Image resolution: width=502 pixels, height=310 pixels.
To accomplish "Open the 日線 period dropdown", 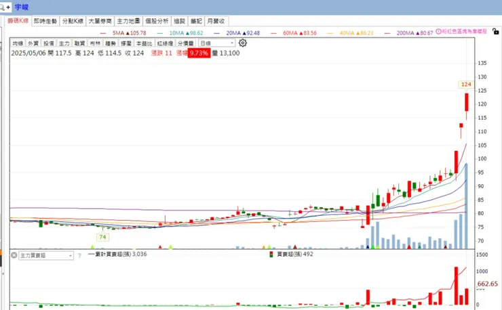I will coord(217,43).
